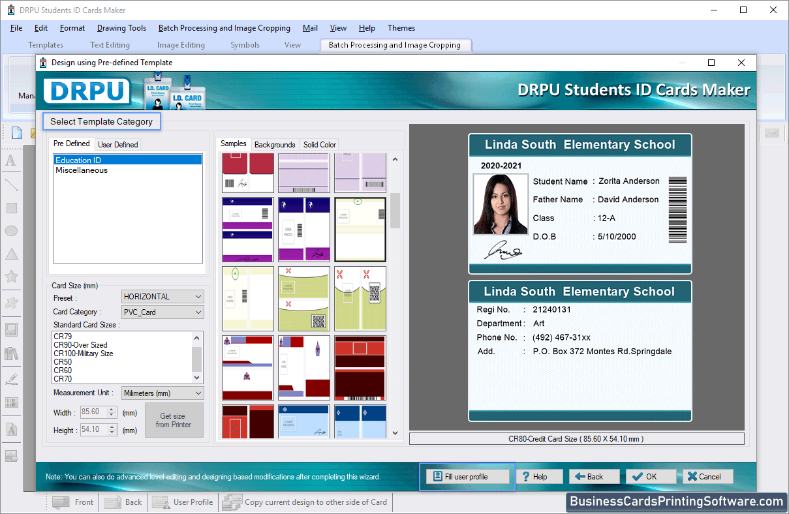The width and height of the screenshot is (789, 514).
Task: Switch to the Templates ribbon tab
Action: click(x=46, y=45)
